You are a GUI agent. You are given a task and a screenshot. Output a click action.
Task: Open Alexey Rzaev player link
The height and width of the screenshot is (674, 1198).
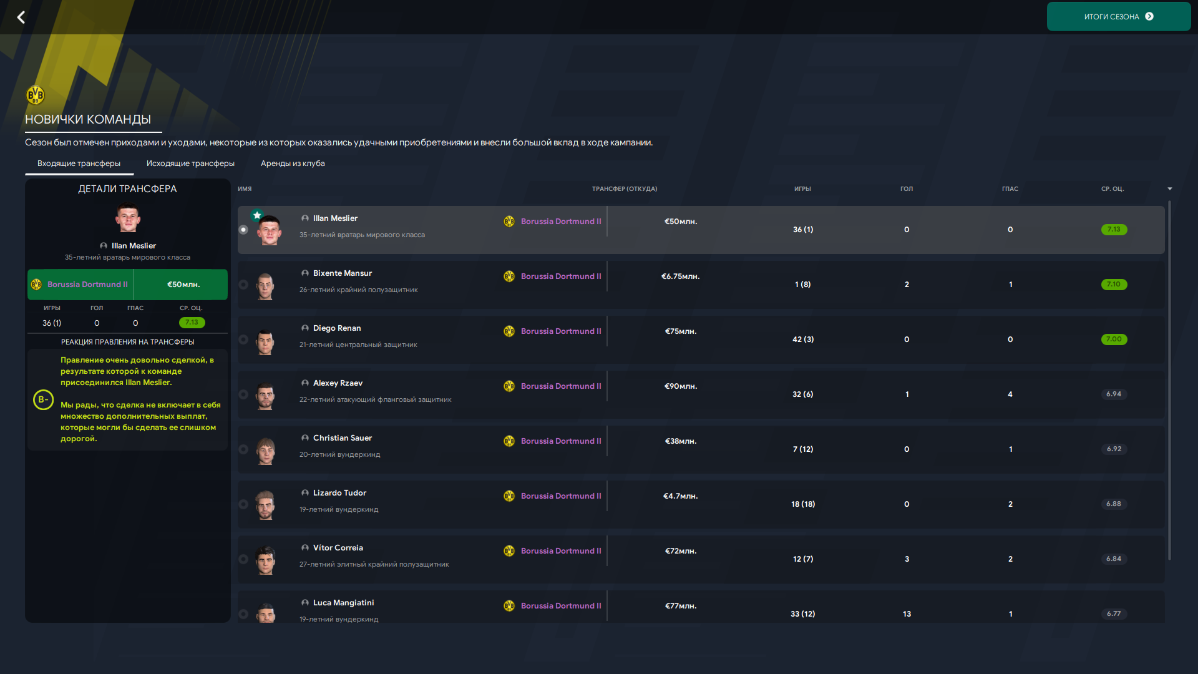point(338,383)
